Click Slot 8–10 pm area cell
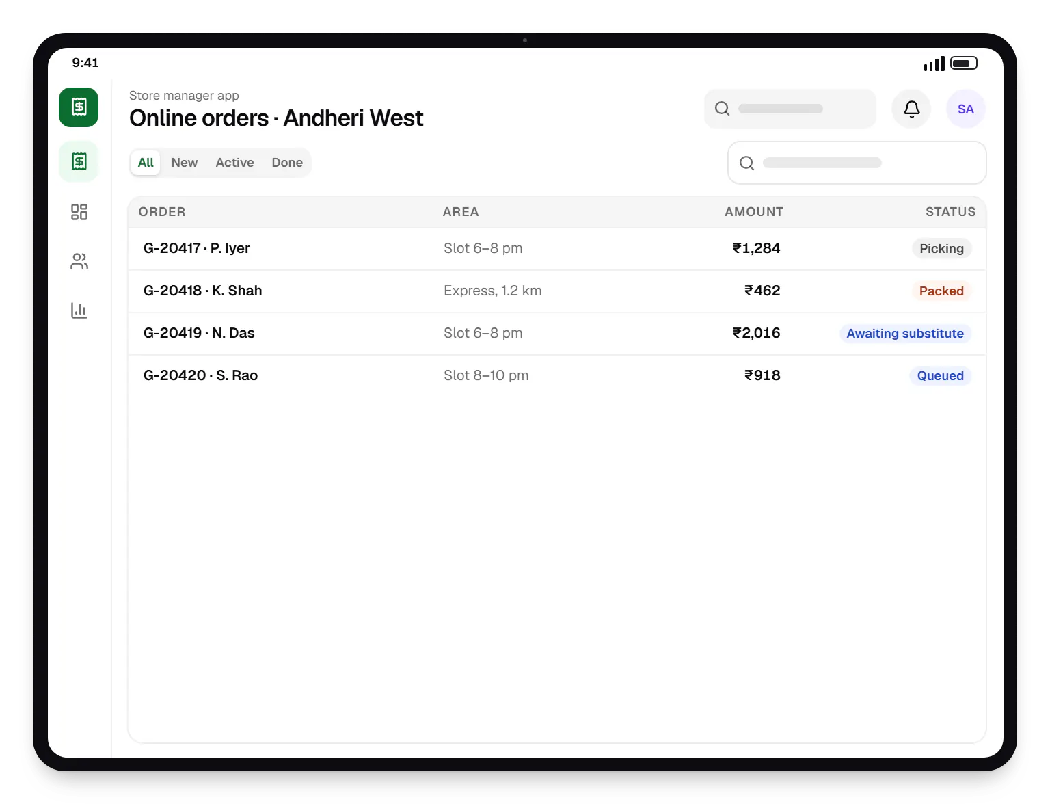 (x=486, y=375)
